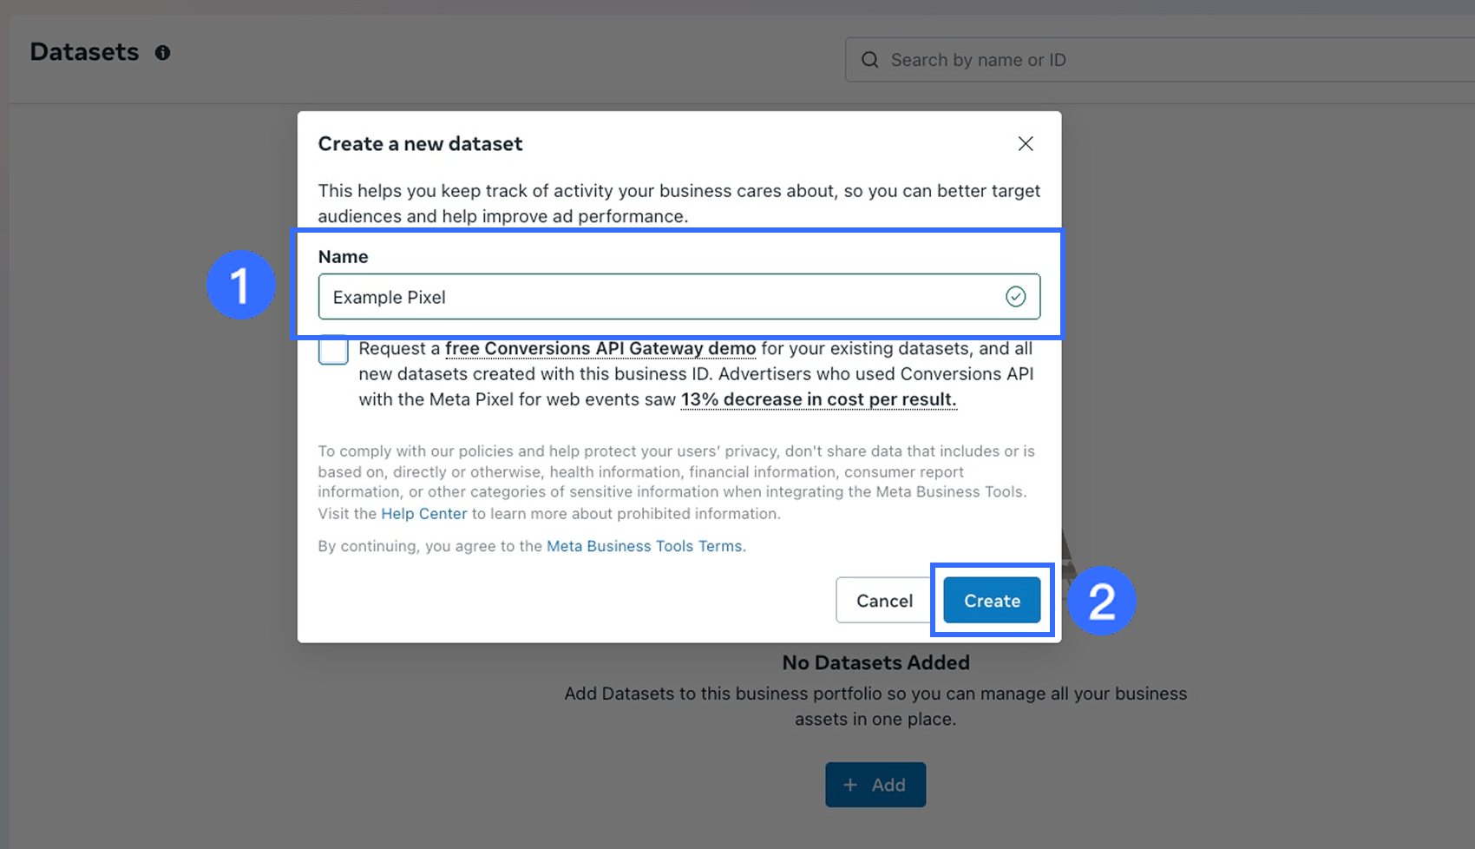Close the Create a new dataset dialog
1475x849 pixels.
[x=1026, y=144]
